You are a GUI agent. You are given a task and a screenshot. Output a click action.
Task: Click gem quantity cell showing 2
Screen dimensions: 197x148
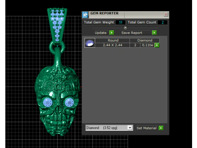coord(135,45)
